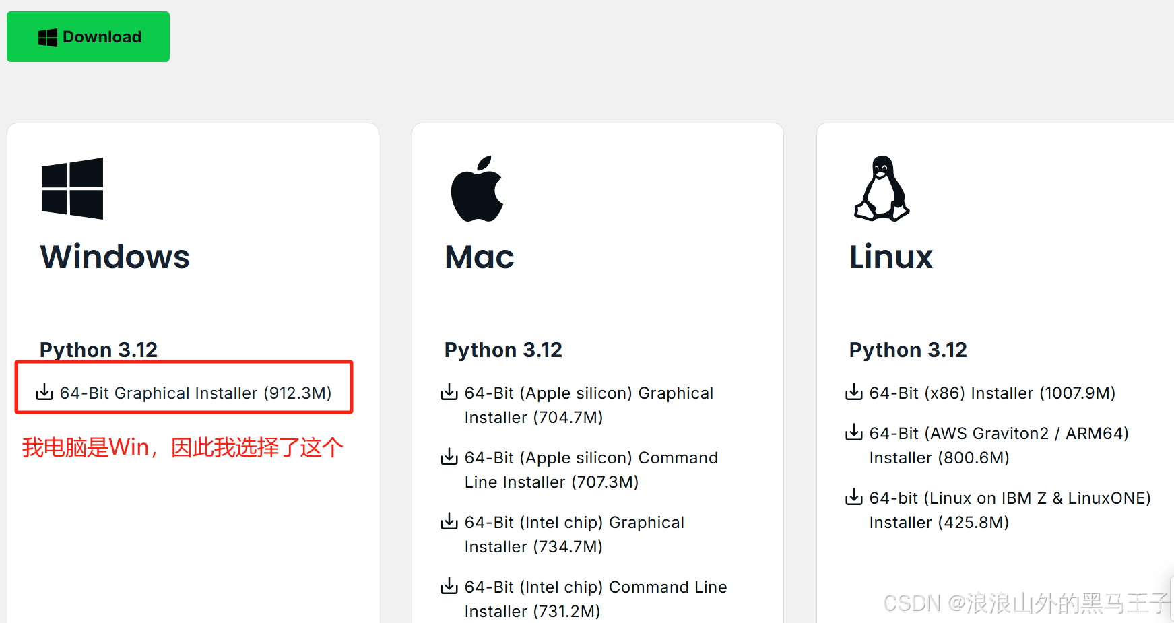Click Python 3.12 label under Windows
Image resolution: width=1174 pixels, height=623 pixels.
pyautogui.click(x=98, y=350)
